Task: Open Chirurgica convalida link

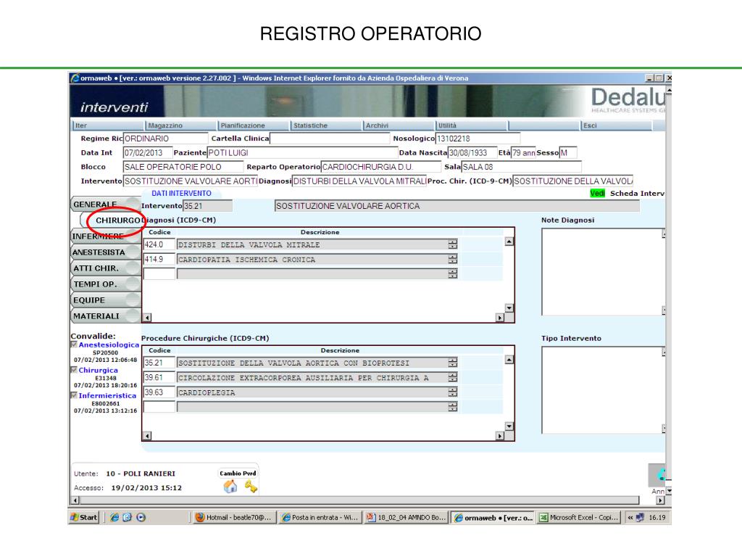Action: (98, 370)
